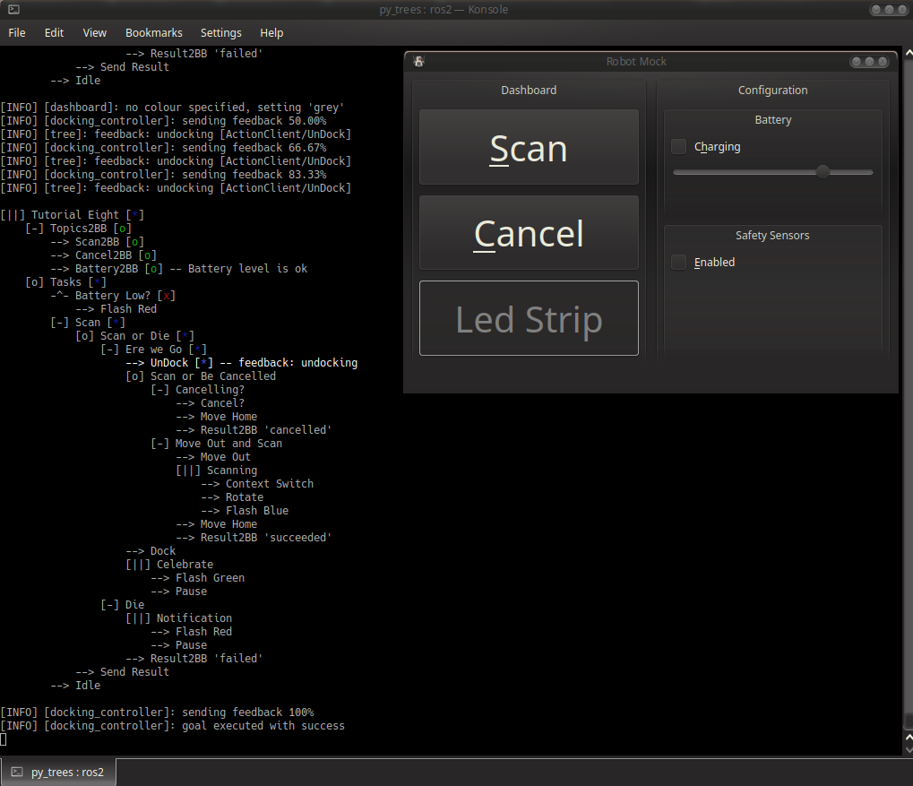Click 'sending feedback 100%' log line
This screenshot has width=913, height=786.
click(157, 713)
